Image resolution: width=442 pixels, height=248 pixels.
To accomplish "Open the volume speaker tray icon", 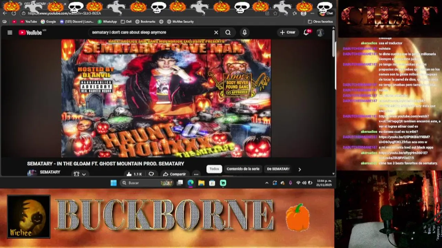I will 304,183.
